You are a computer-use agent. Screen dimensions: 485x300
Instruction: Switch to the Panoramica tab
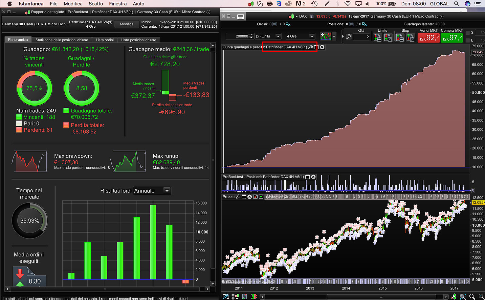[x=18, y=39]
